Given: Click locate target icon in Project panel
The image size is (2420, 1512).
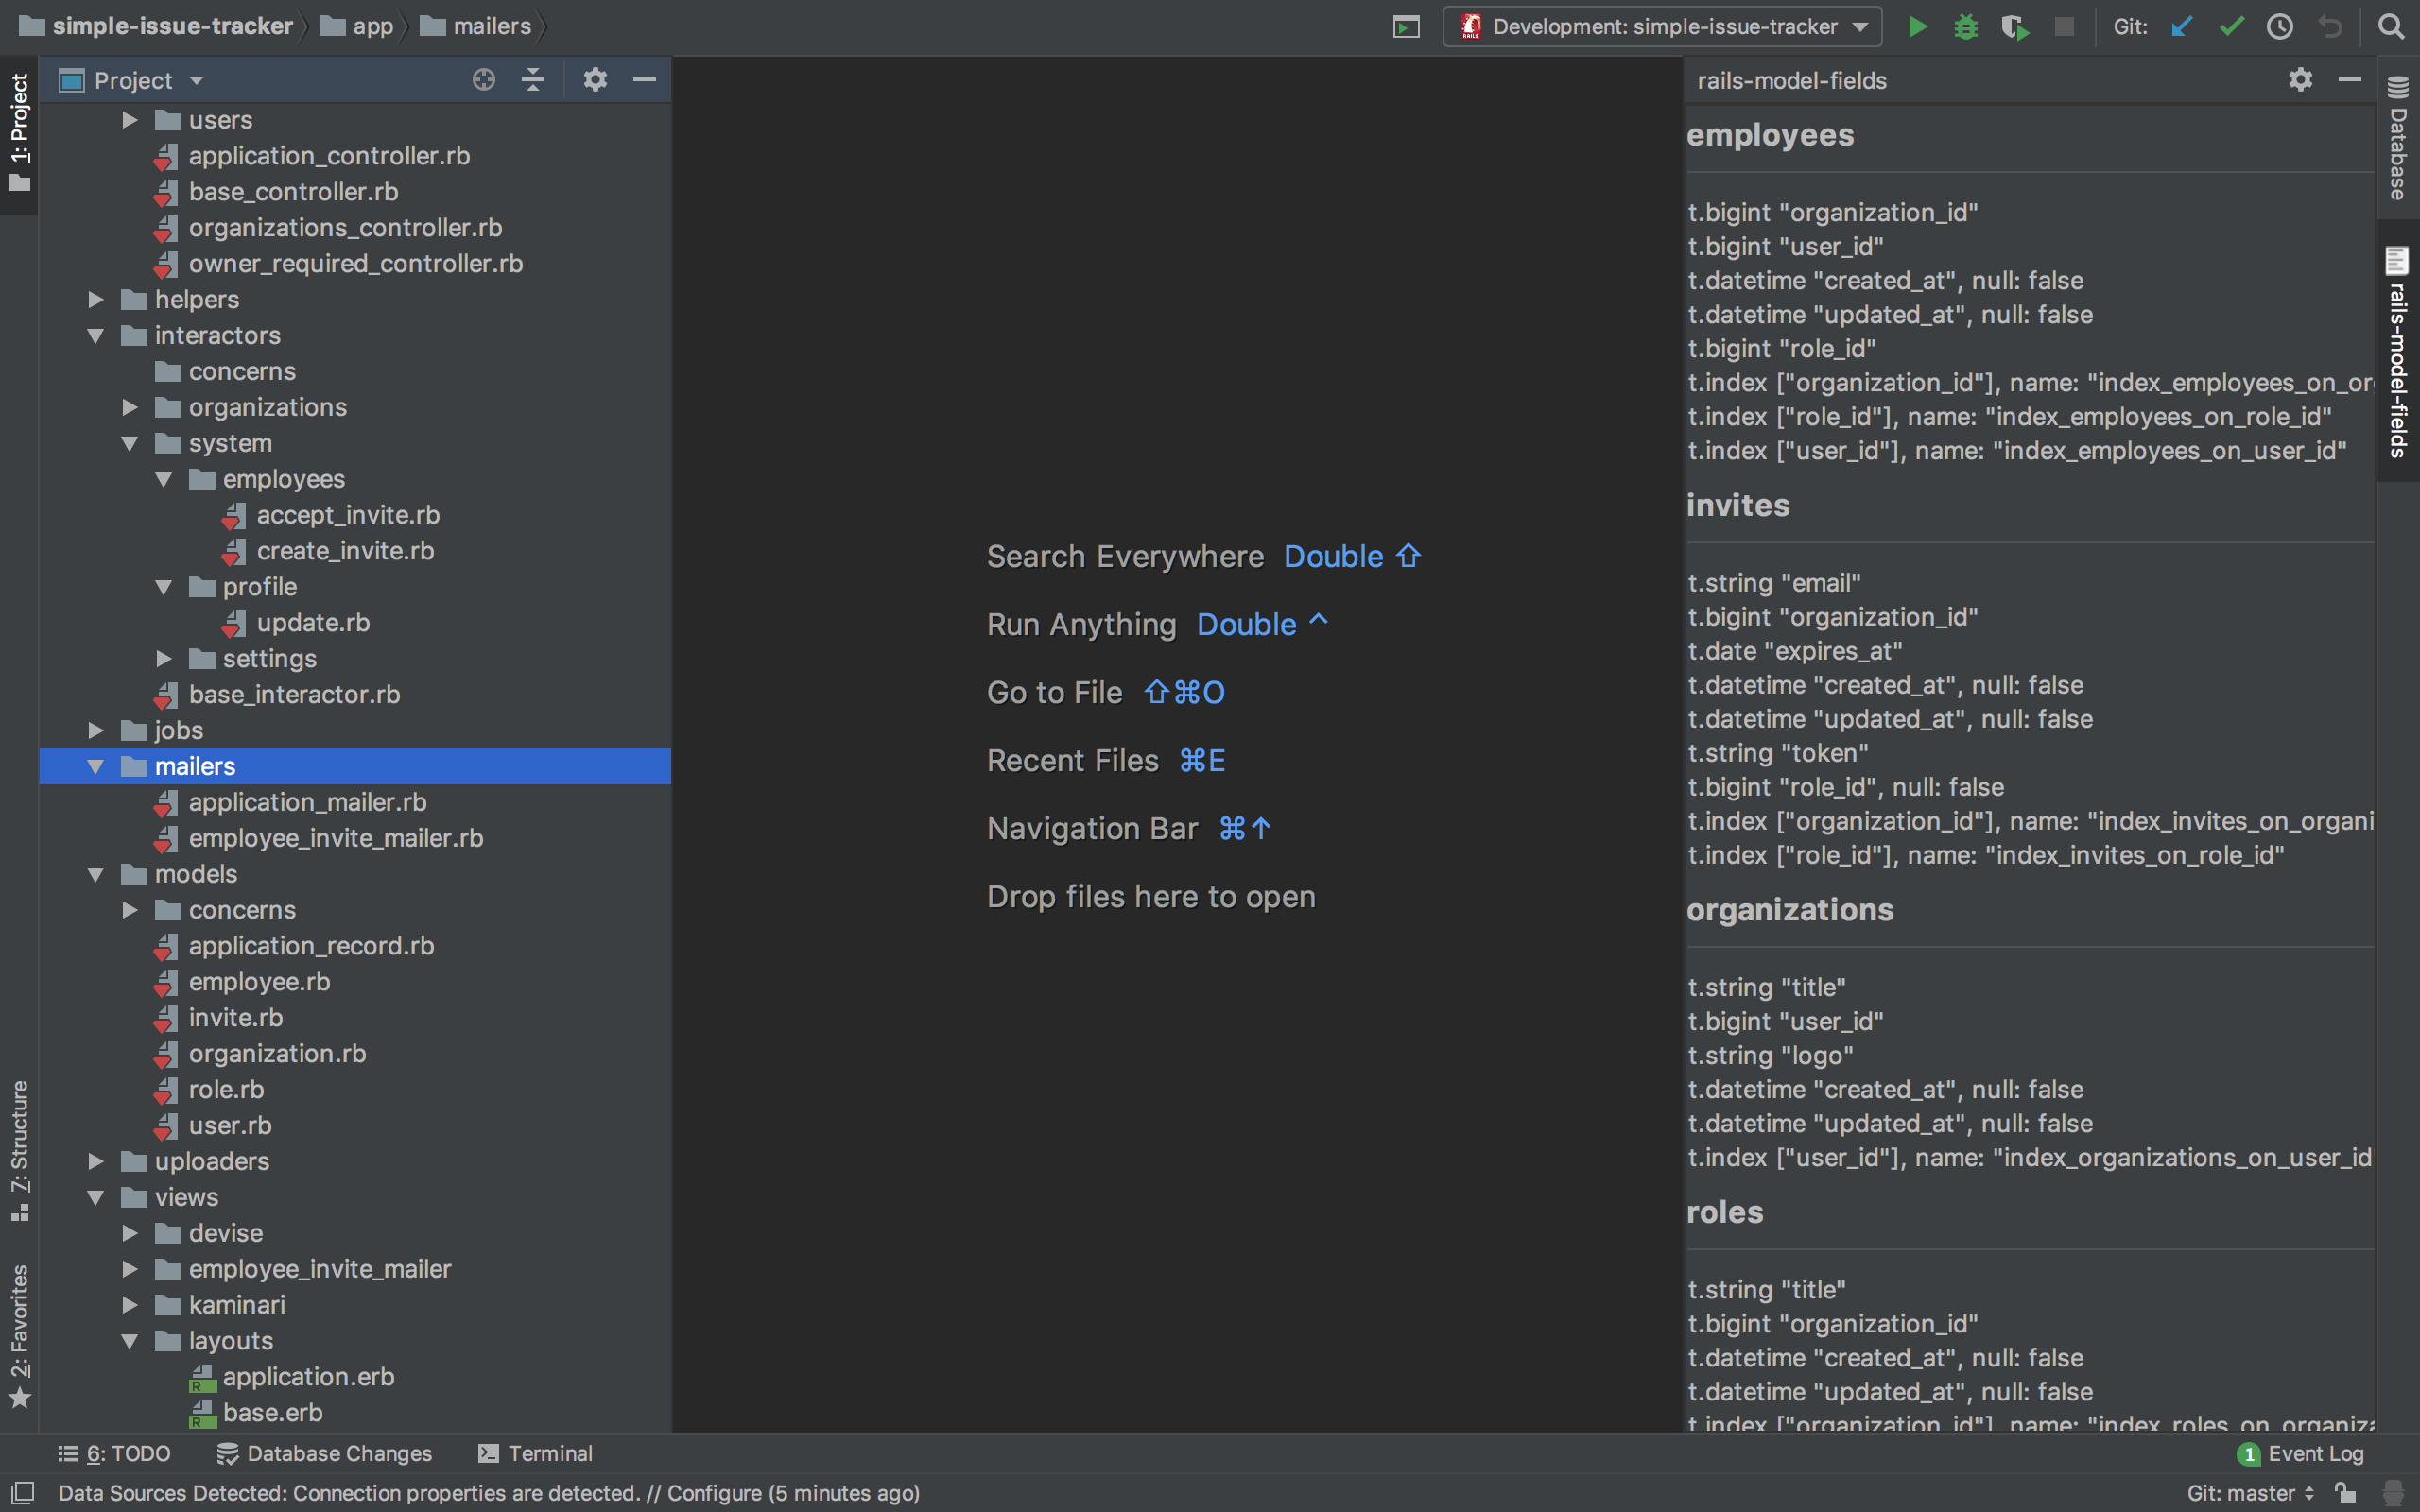Looking at the screenshot, I should [484, 80].
